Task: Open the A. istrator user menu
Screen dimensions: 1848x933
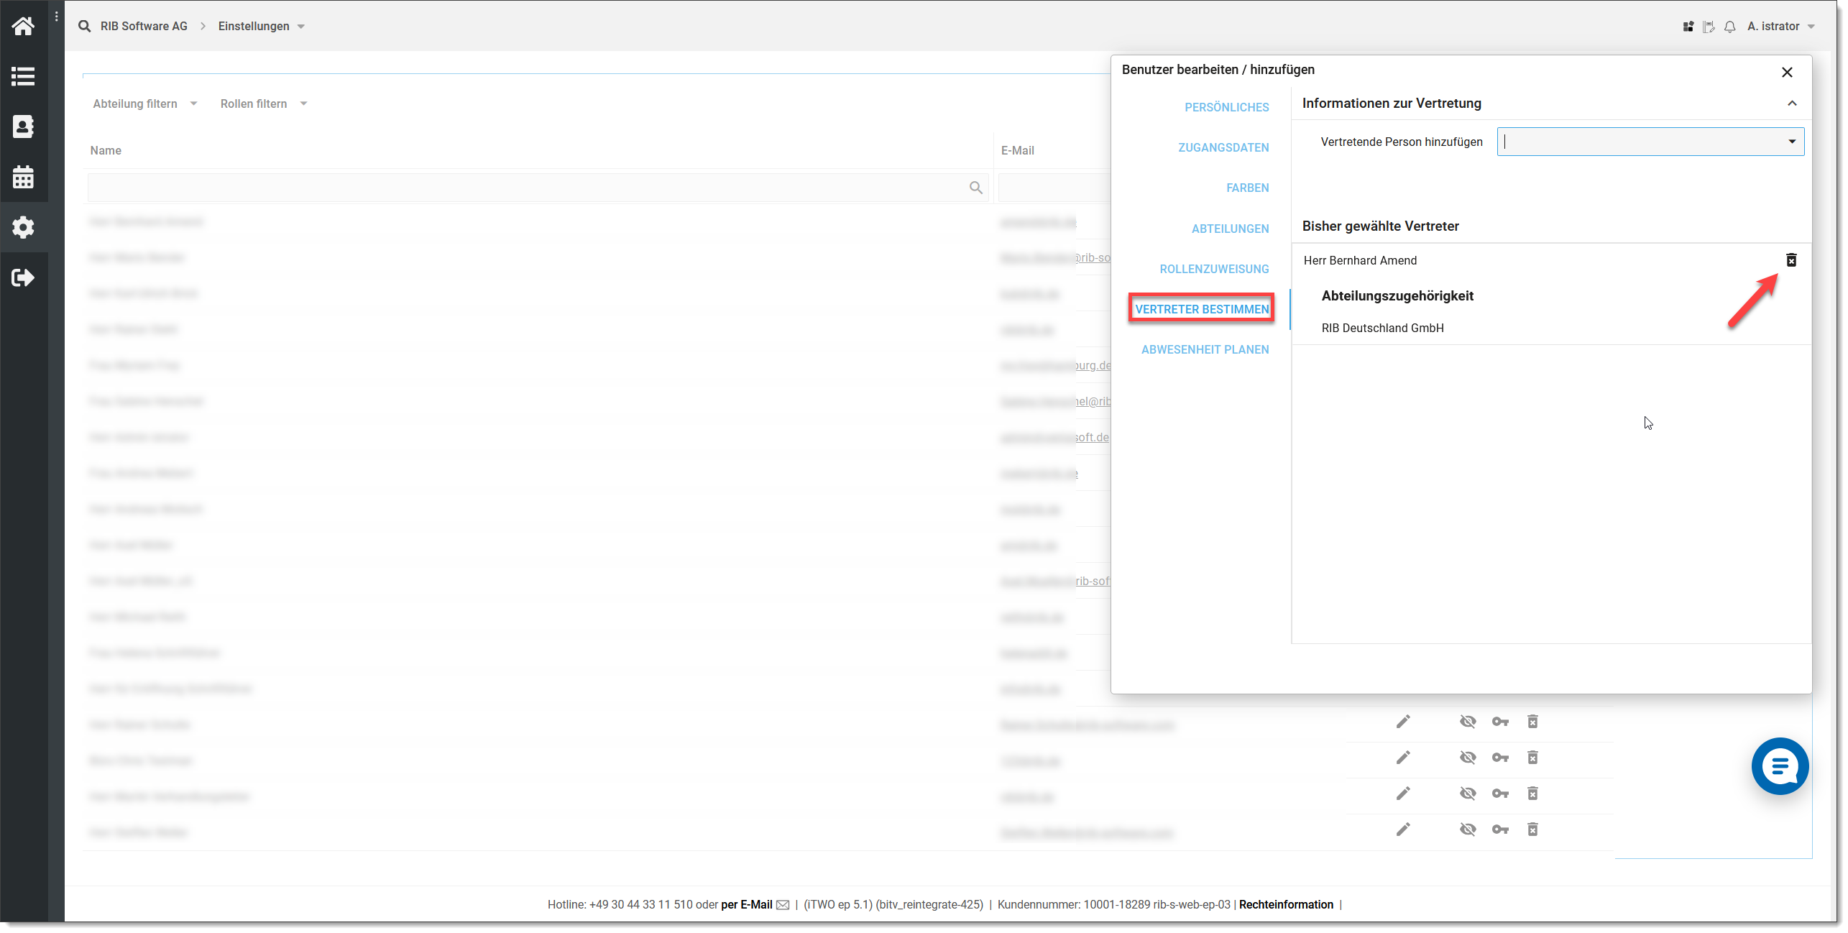Action: (x=1780, y=26)
